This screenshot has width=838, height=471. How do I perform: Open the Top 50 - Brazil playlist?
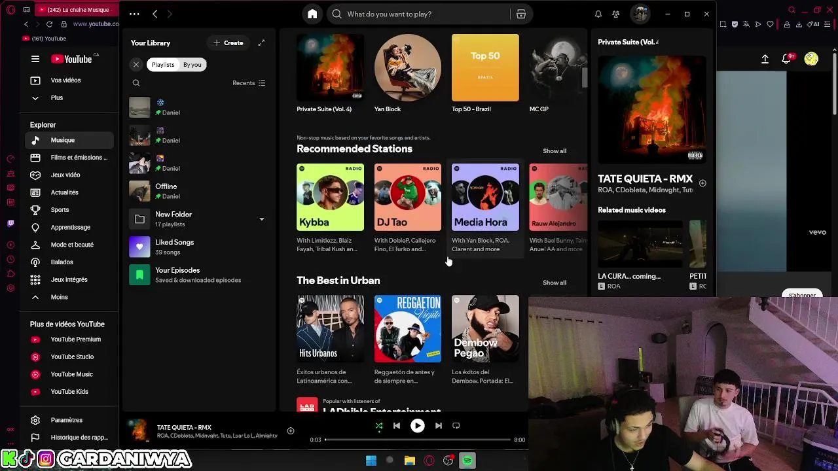(485, 73)
